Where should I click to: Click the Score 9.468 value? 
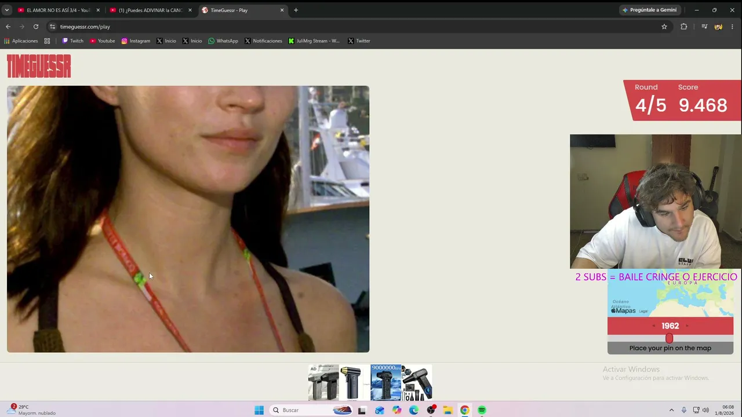(703, 105)
